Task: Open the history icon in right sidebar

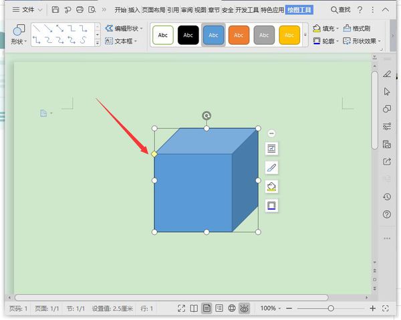Action: click(387, 197)
